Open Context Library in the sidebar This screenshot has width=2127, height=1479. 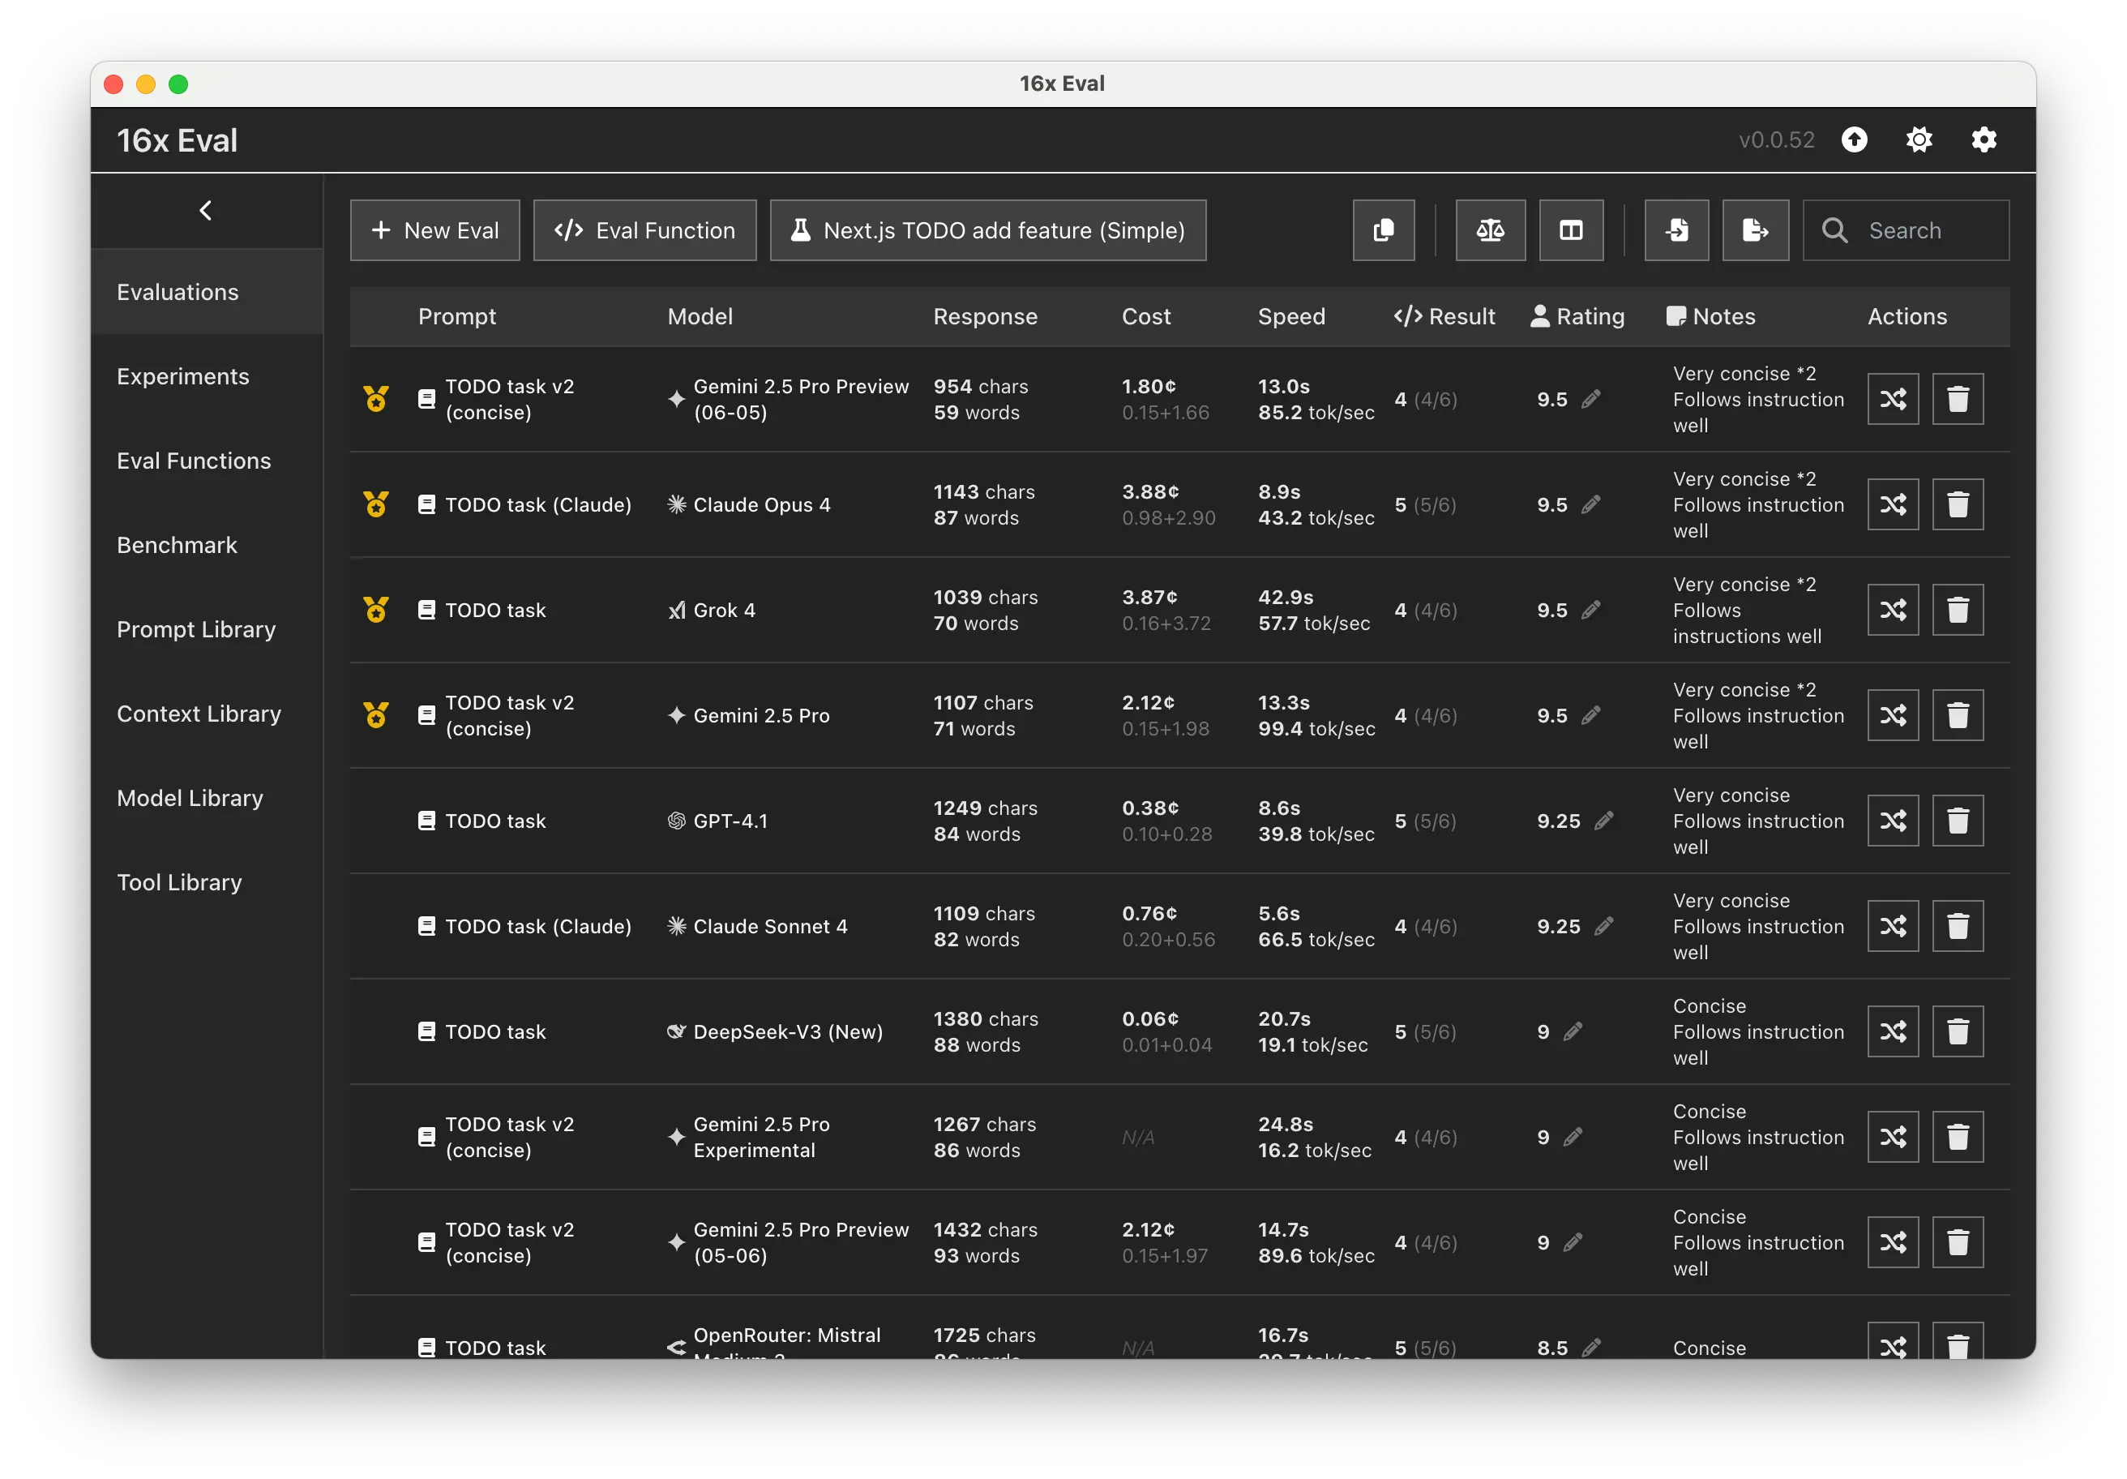coord(207,714)
